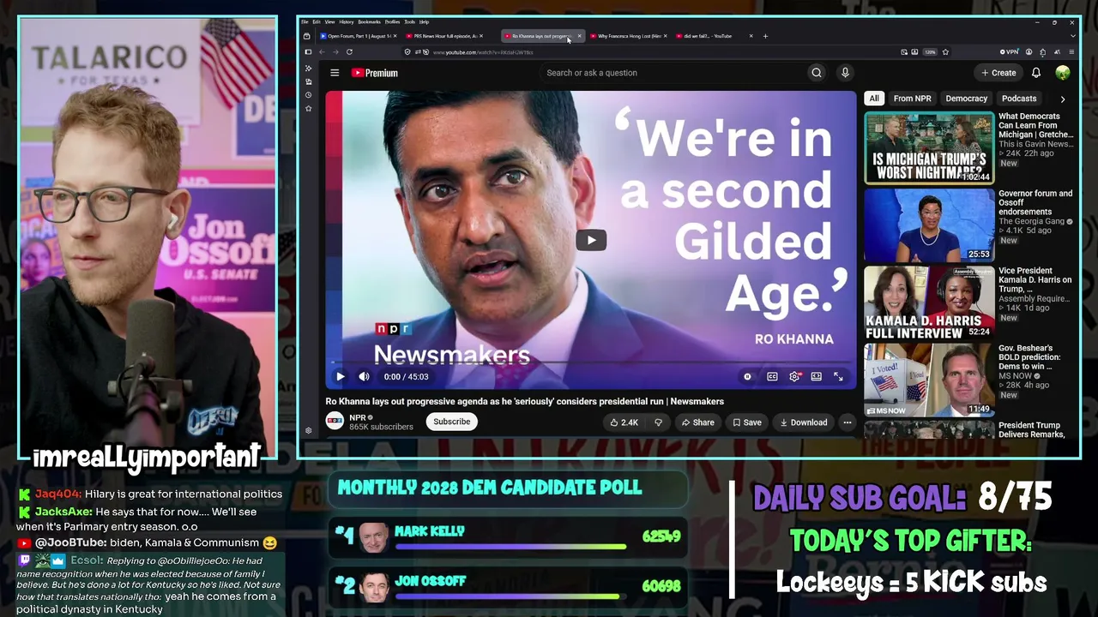The height and width of the screenshot is (617, 1098).
Task: Select the Democracy filter chip
Action: point(966,99)
